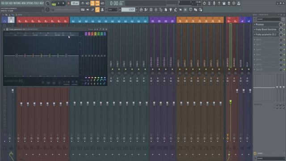Image resolution: width=286 pixels, height=161 pixels.
Task: Click Maximus mix level knob
Action: (x=281, y=25)
